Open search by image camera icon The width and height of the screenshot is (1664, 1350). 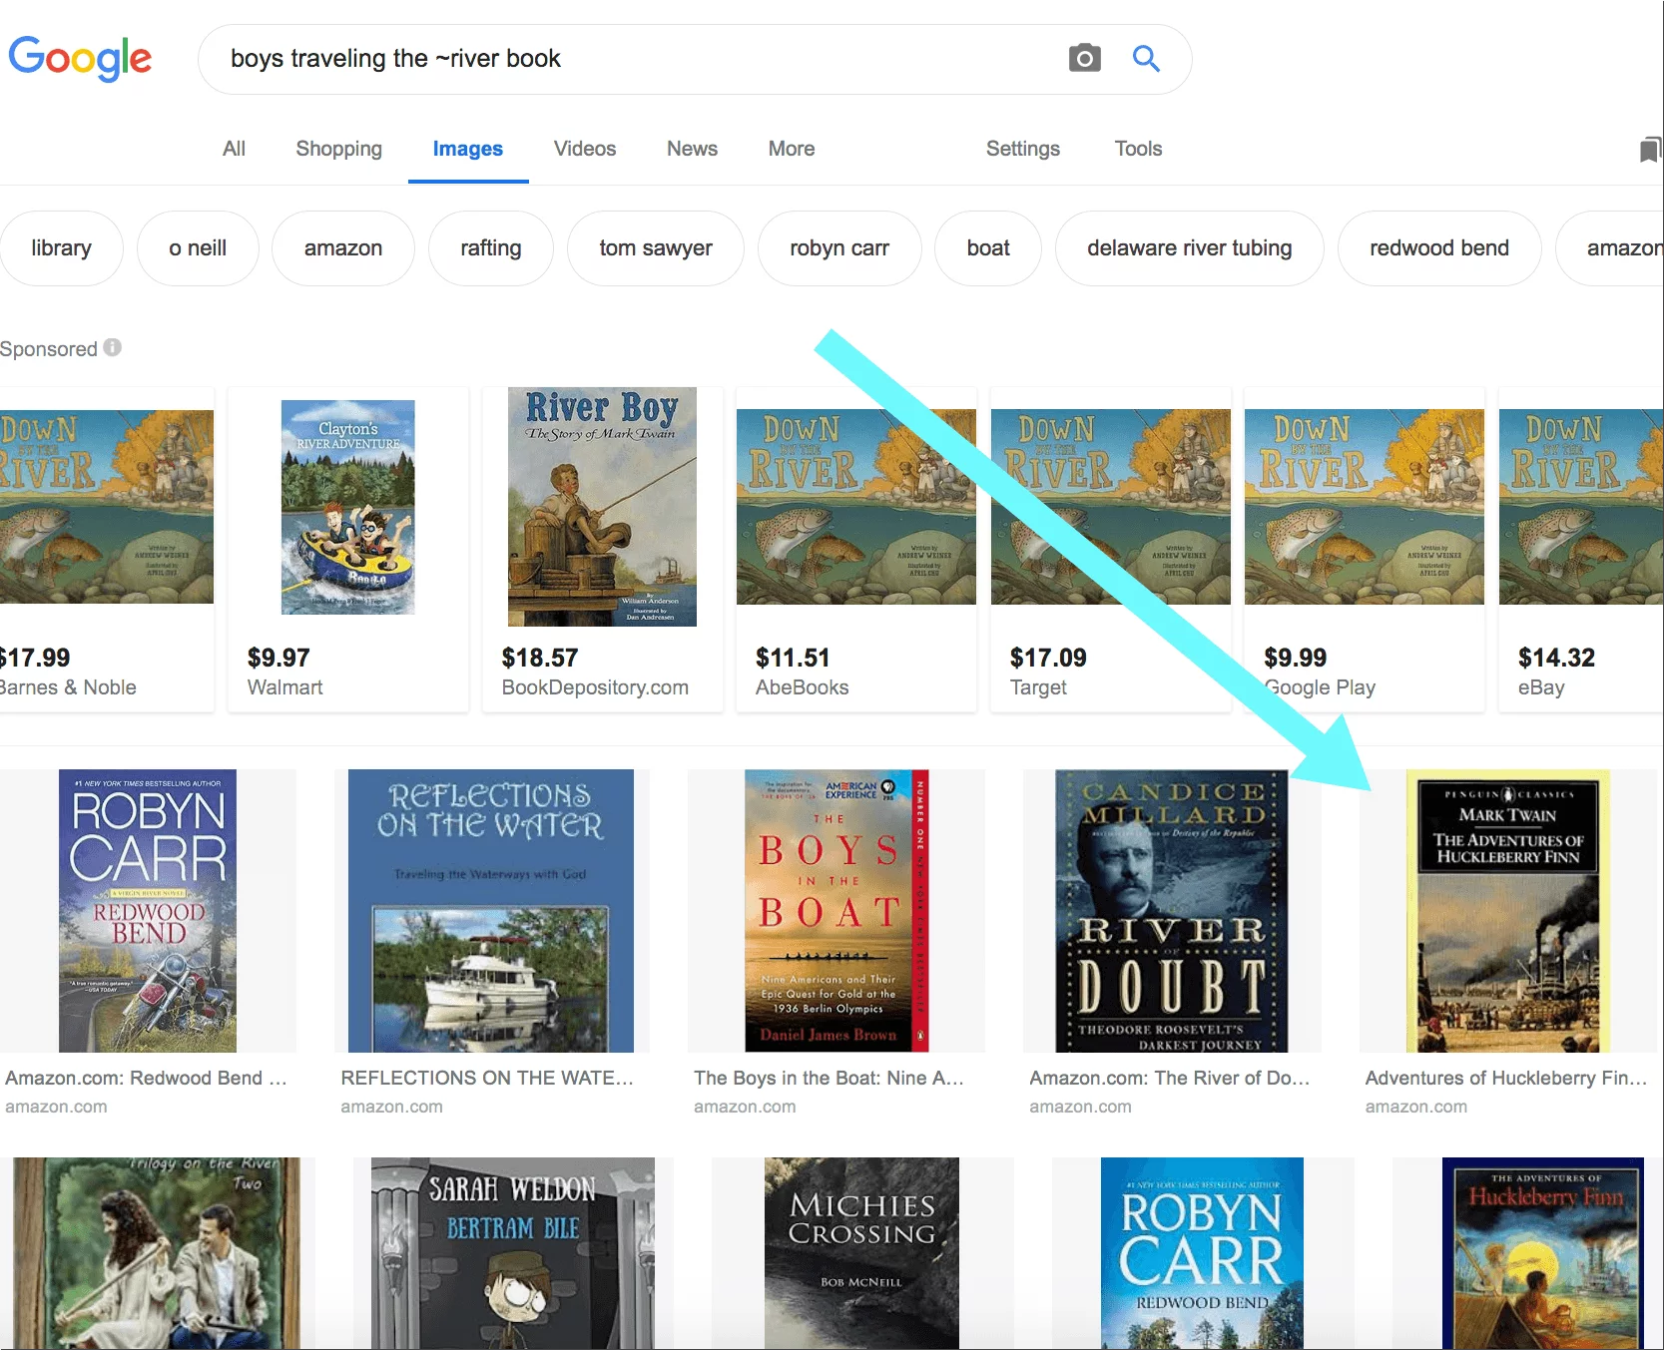pyautogui.click(x=1084, y=58)
